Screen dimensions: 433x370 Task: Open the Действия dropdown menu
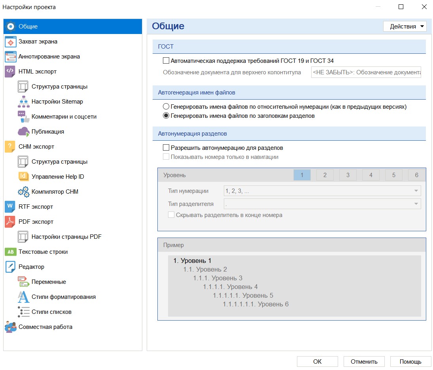pos(405,26)
